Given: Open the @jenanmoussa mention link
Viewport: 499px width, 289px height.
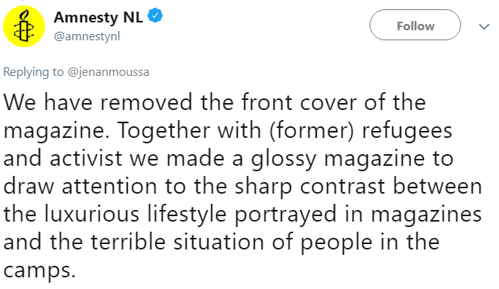Looking at the screenshot, I should [x=108, y=72].
